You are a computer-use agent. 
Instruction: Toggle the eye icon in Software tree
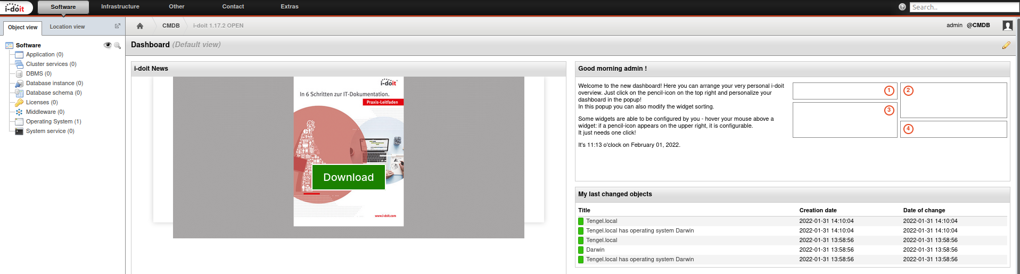coord(108,45)
